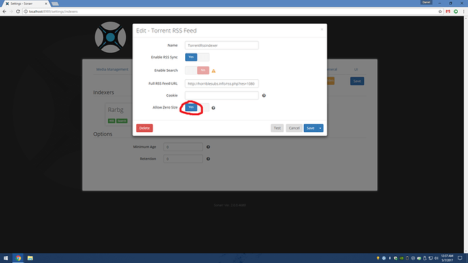Toggle the Enable Search switch

point(197,70)
